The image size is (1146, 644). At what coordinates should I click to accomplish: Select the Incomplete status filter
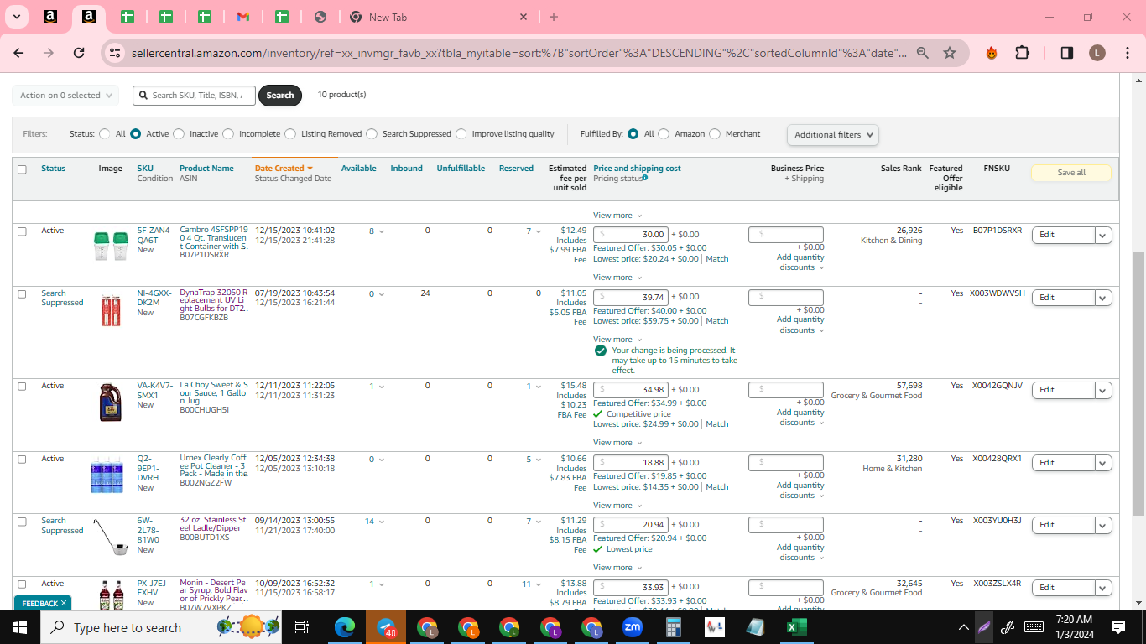click(228, 134)
